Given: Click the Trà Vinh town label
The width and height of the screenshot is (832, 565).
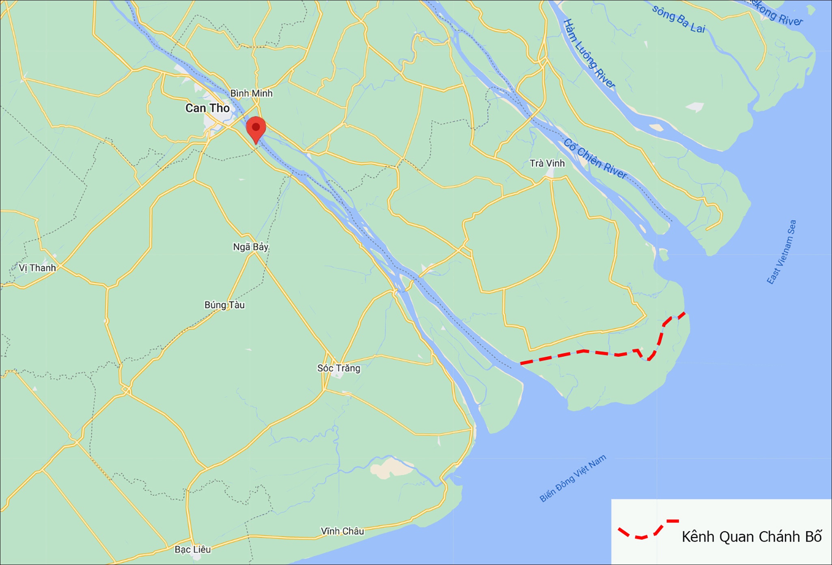Looking at the screenshot, I should pos(547,163).
